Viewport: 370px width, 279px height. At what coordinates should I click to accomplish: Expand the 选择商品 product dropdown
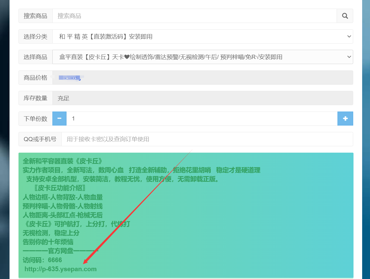pos(202,57)
